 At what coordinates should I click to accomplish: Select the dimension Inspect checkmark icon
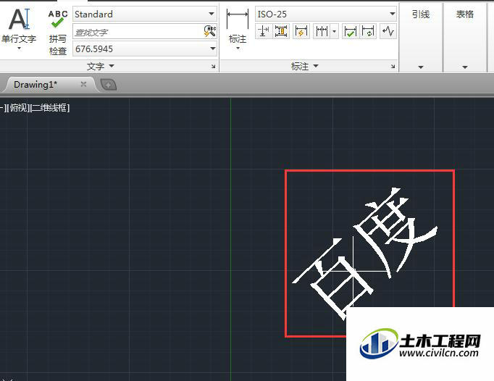click(x=350, y=31)
